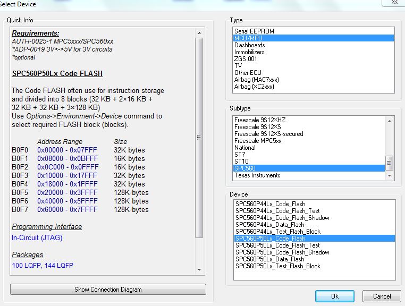Select SPC560P44Lx_Code_Flash_Shadow device

click(x=315, y=218)
